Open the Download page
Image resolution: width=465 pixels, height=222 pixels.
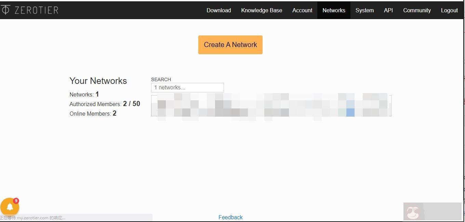pos(218,10)
